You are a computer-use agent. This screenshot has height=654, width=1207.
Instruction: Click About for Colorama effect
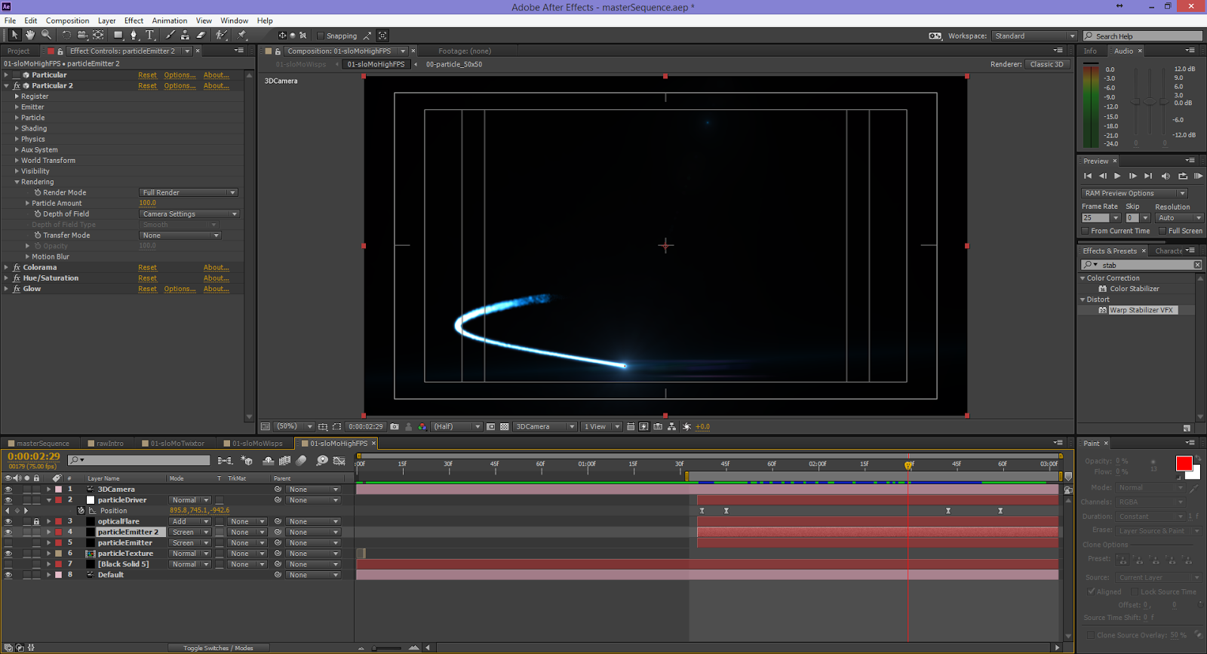pos(216,268)
